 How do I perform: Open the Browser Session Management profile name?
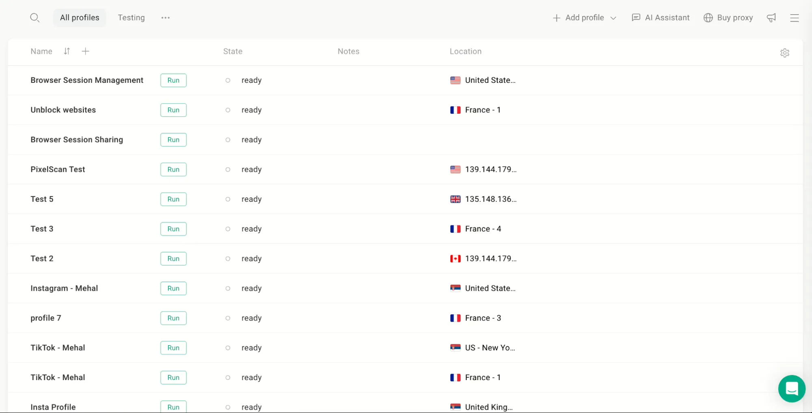pyautogui.click(x=87, y=80)
